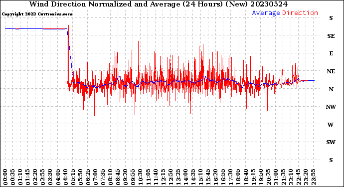The width and height of the screenshot is (344, 187).
Task: Click the 'Average' legend label
Action: point(266,13)
